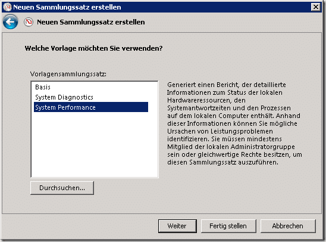326x242 pixels.
Task: Finish the wizard via Fertig stellen
Action: pos(228,226)
